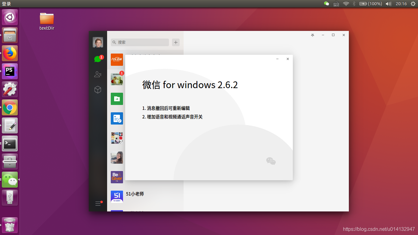
Task: Maximize the main WeChat window
Action: pyautogui.click(x=333, y=35)
